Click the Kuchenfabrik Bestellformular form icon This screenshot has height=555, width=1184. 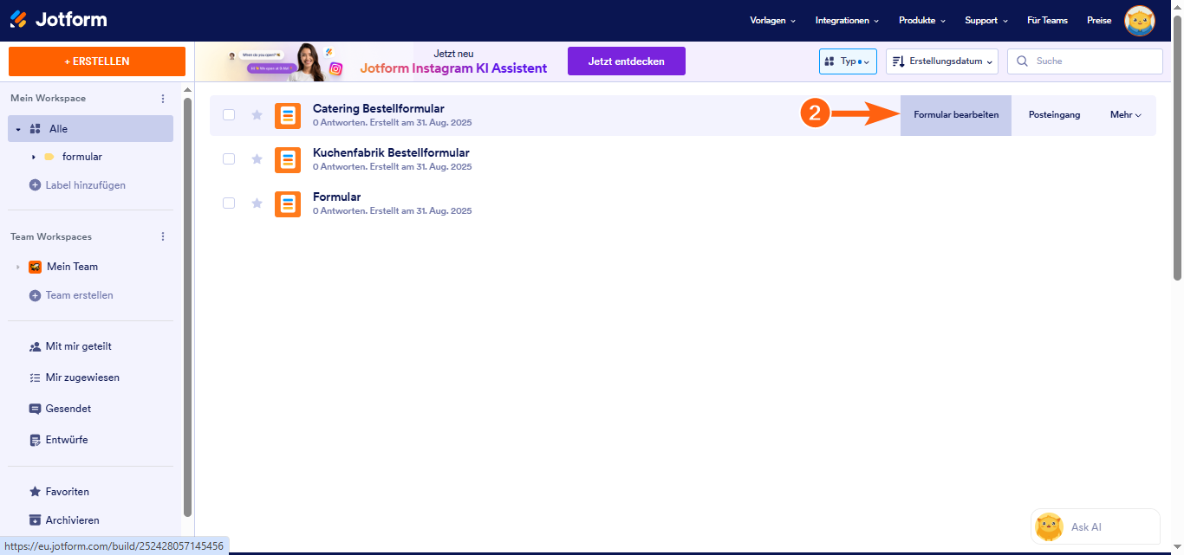click(x=288, y=159)
